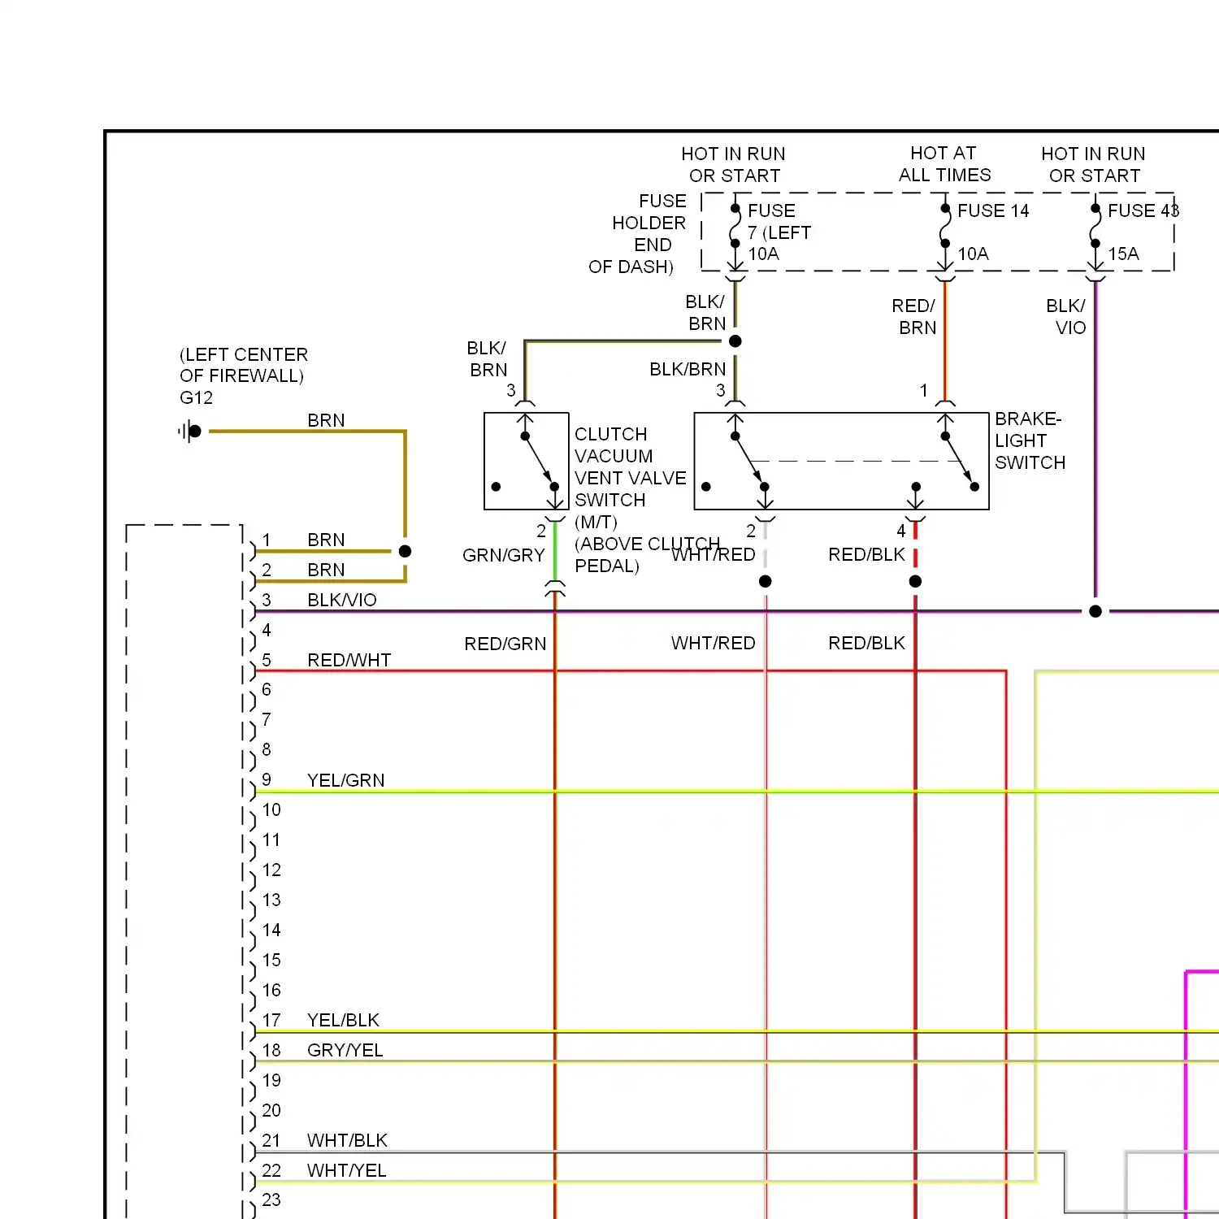Click the RED/GRN wire label
Viewport: 1219px width, 1219px height.
point(505,644)
